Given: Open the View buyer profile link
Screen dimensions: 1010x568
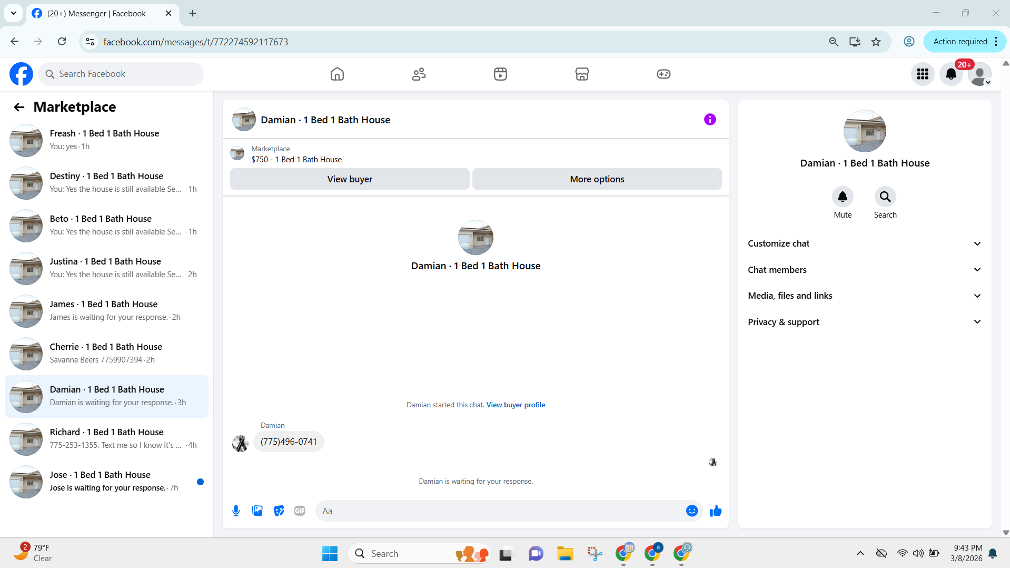Looking at the screenshot, I should pos(516,405).
